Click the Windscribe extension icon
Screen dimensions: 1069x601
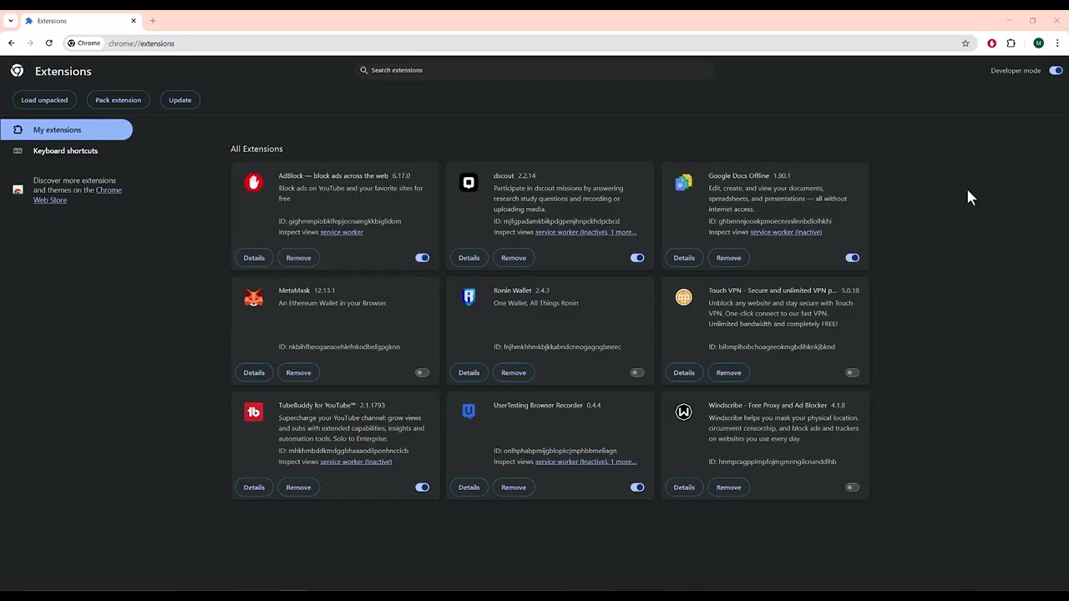pyautogui.click(x=684, y=412)
